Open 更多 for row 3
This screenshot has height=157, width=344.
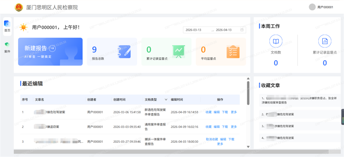pos(220,144)
